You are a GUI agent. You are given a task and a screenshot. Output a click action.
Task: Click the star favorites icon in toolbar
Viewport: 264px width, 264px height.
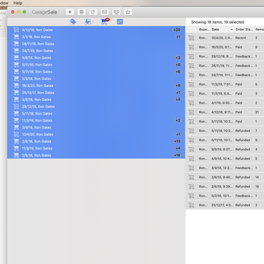tap(128, 12)
